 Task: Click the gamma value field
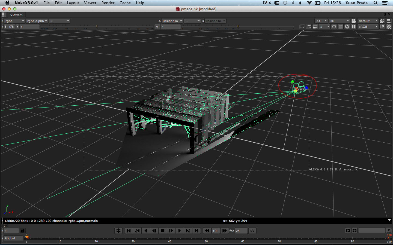click(x=171, y=27)
